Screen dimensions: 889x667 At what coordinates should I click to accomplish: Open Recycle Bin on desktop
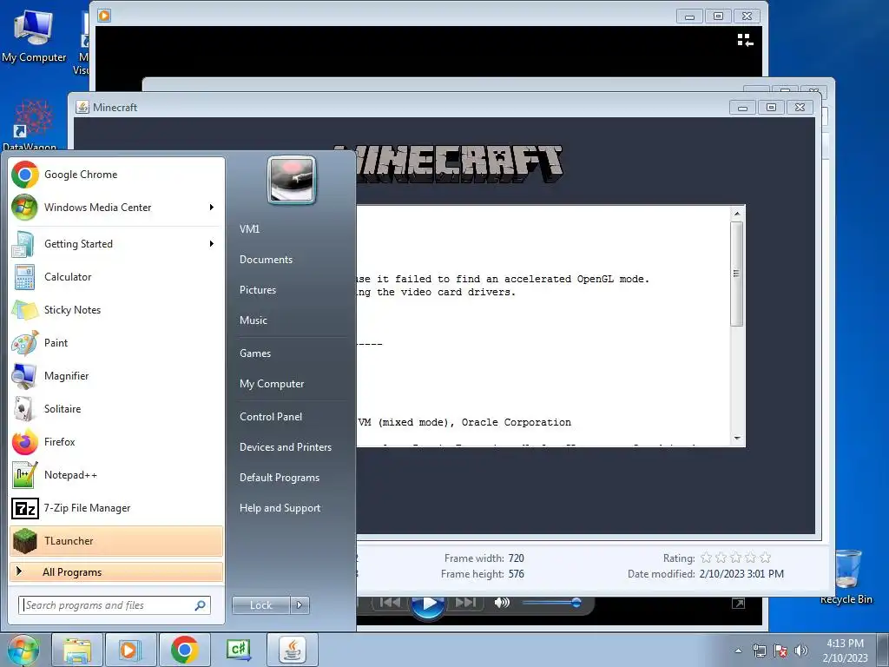[846, 578]
